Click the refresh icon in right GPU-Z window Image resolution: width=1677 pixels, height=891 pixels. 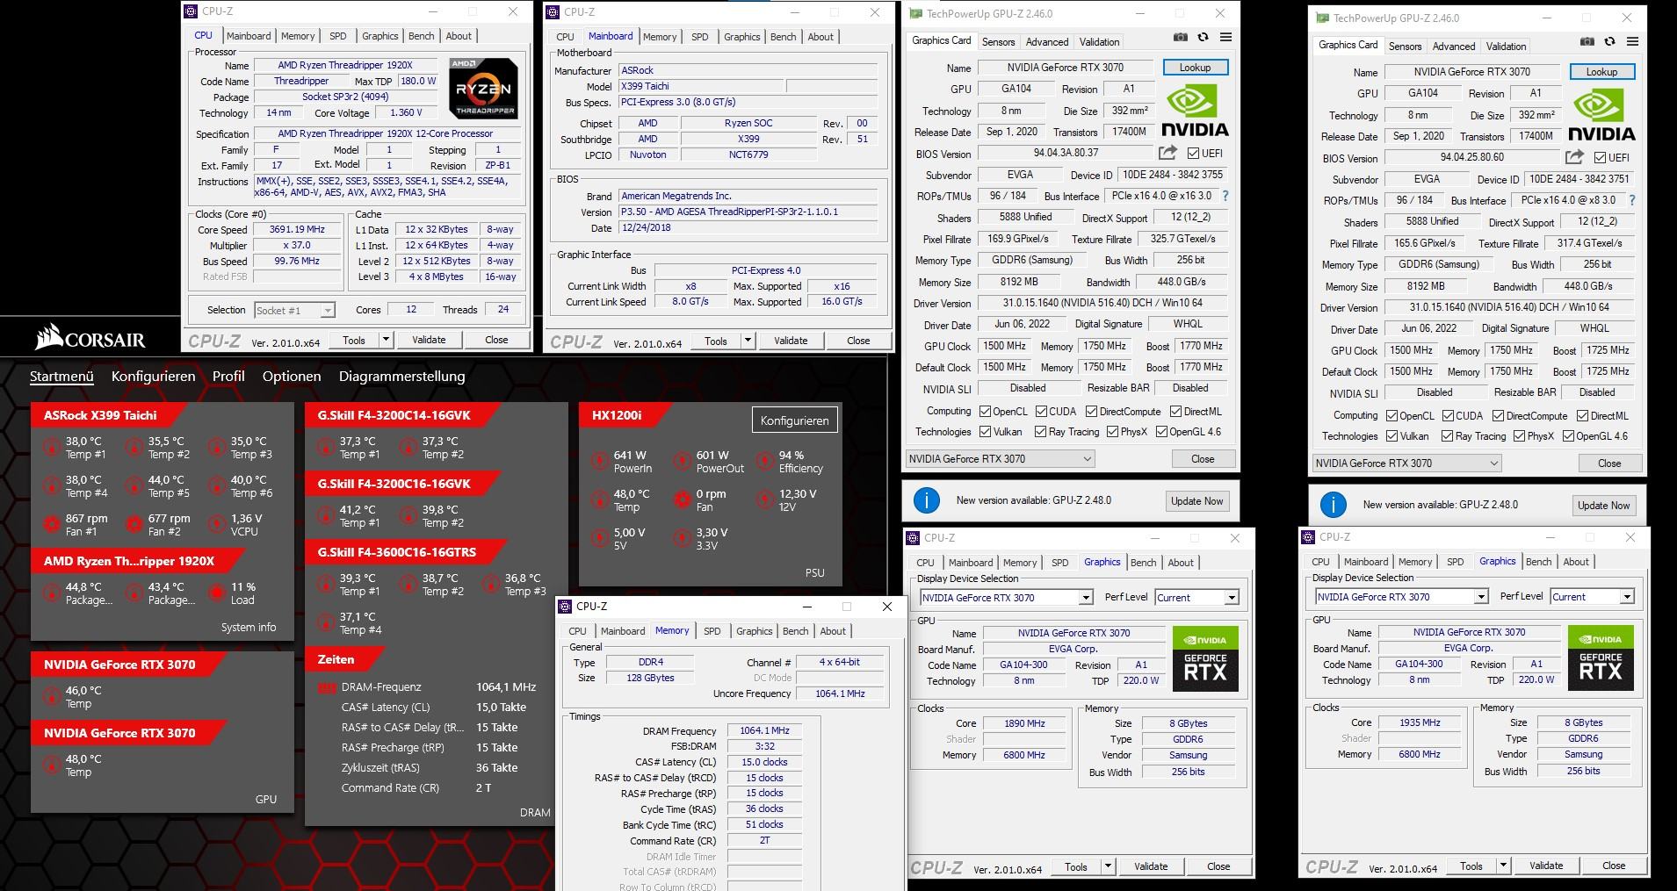click(x=1609, y=42)
